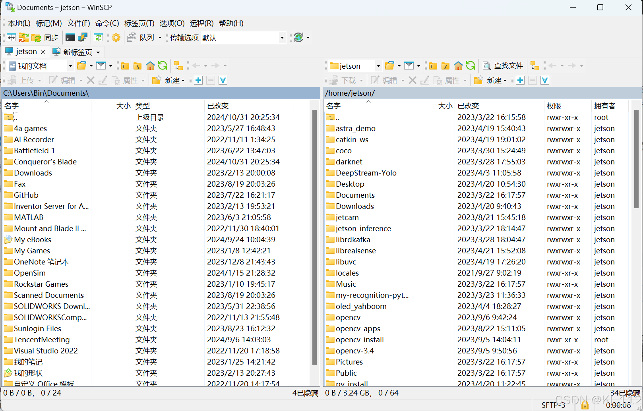Go to local root directory icon

coord(138,66)
